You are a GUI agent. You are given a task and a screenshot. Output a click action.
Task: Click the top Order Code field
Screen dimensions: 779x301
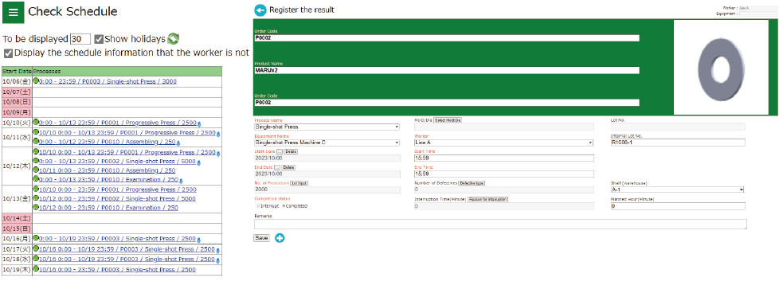tap(447, 38)
